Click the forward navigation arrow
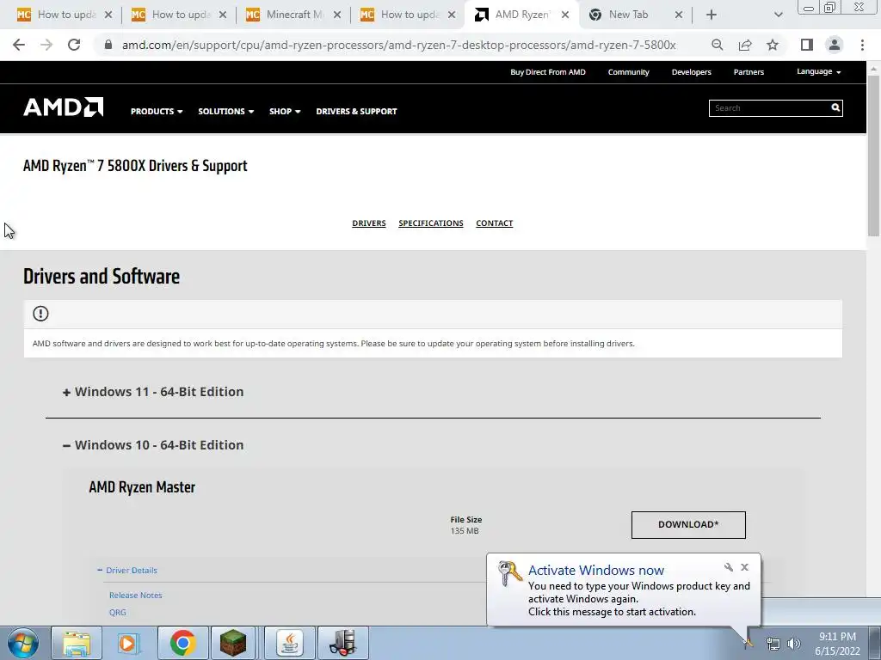Screen dimensions: 881x660 (46, 45)
